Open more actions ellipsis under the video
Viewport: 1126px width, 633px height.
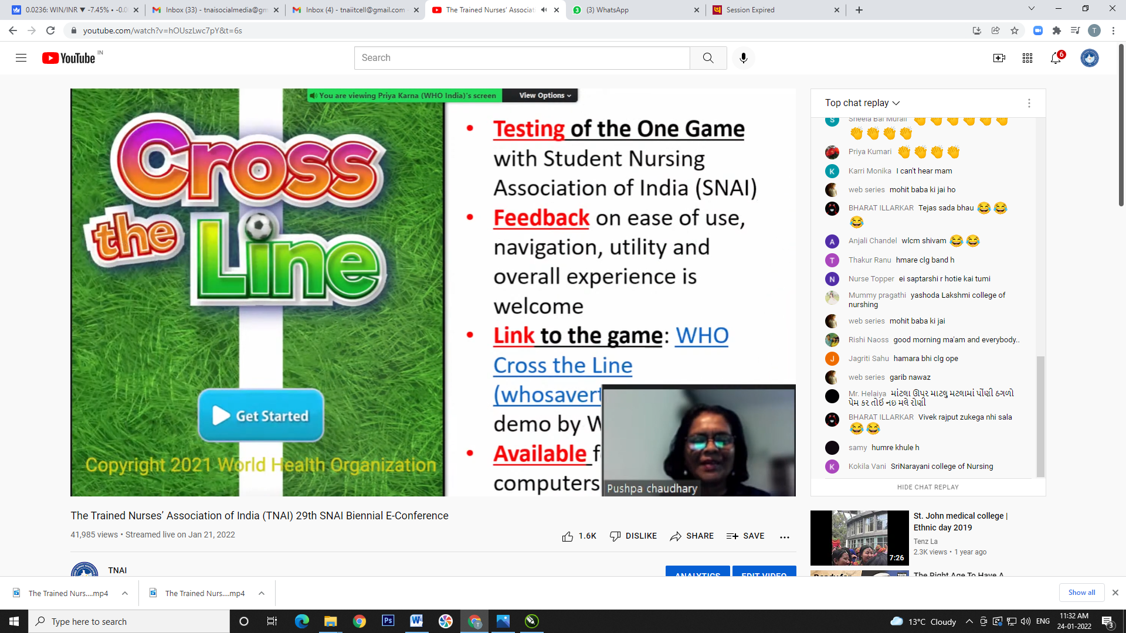click(784, 536)
